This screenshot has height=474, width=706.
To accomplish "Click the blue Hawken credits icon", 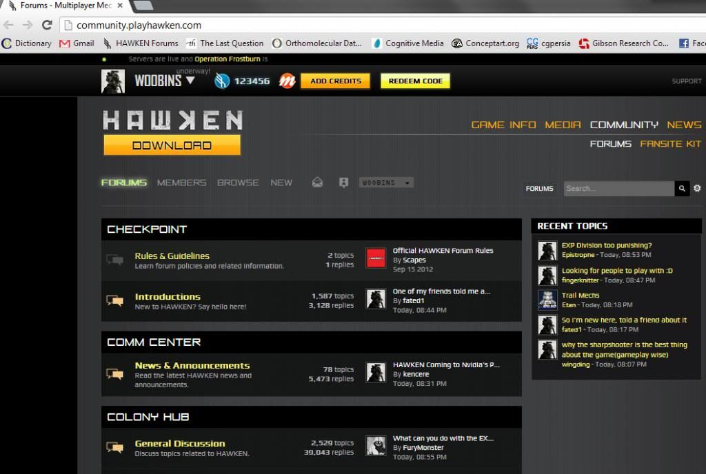I will click(x=222, y=81).
